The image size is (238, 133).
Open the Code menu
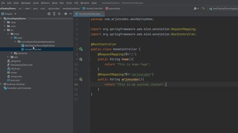[36, 3]
